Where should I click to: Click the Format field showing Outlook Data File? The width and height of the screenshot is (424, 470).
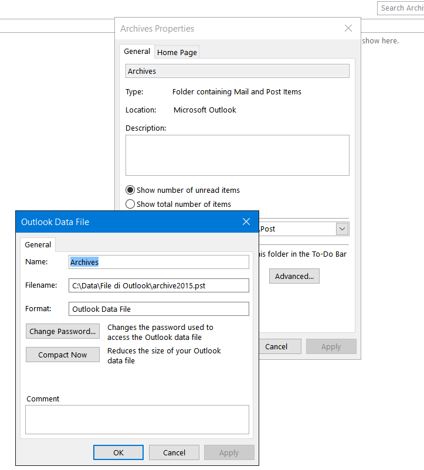159,309
